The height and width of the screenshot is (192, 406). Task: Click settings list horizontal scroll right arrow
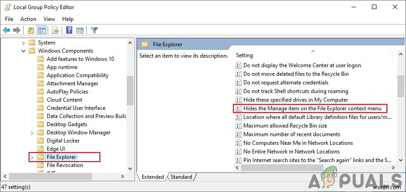coord(393,168)
